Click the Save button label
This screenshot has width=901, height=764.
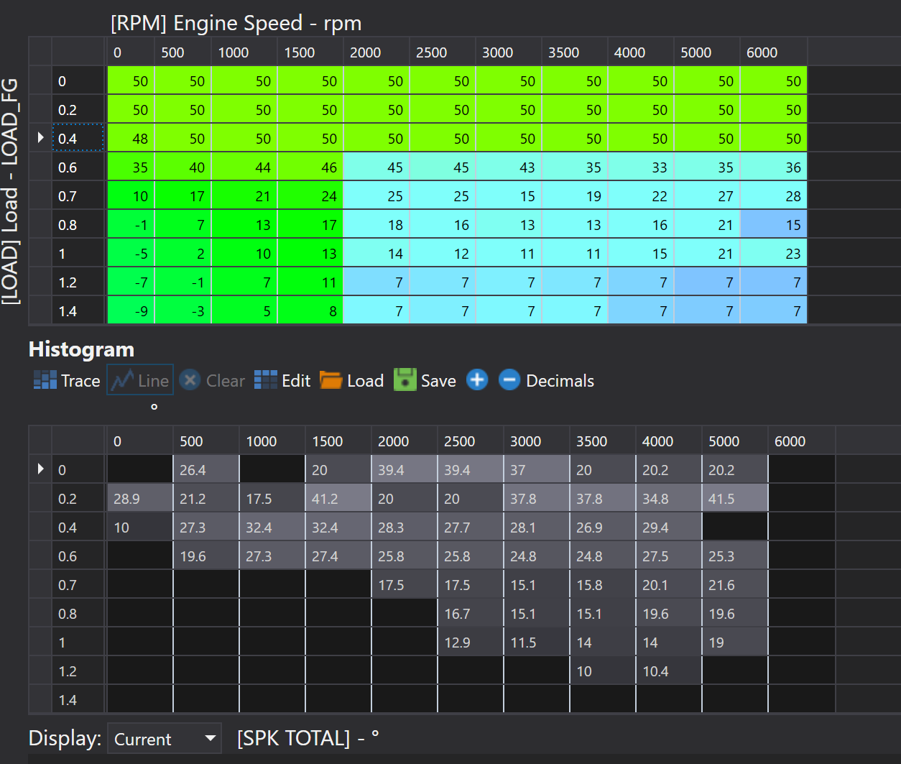pos(438,381)
